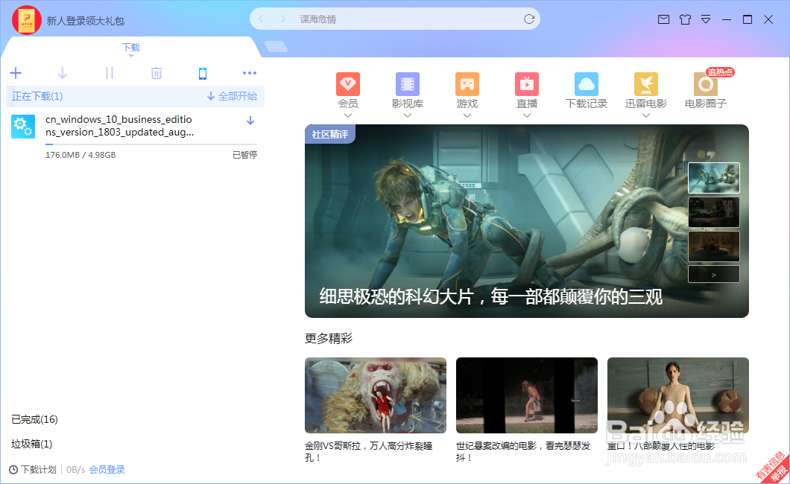Select the second banner carousel thumbnail
The image size is (790, 484).
(714, 211)
